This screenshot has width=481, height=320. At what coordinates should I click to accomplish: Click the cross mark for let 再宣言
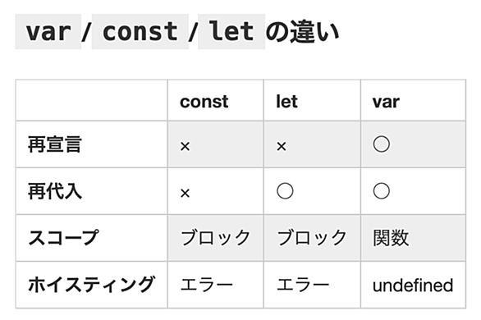click(x=282, y=147)
